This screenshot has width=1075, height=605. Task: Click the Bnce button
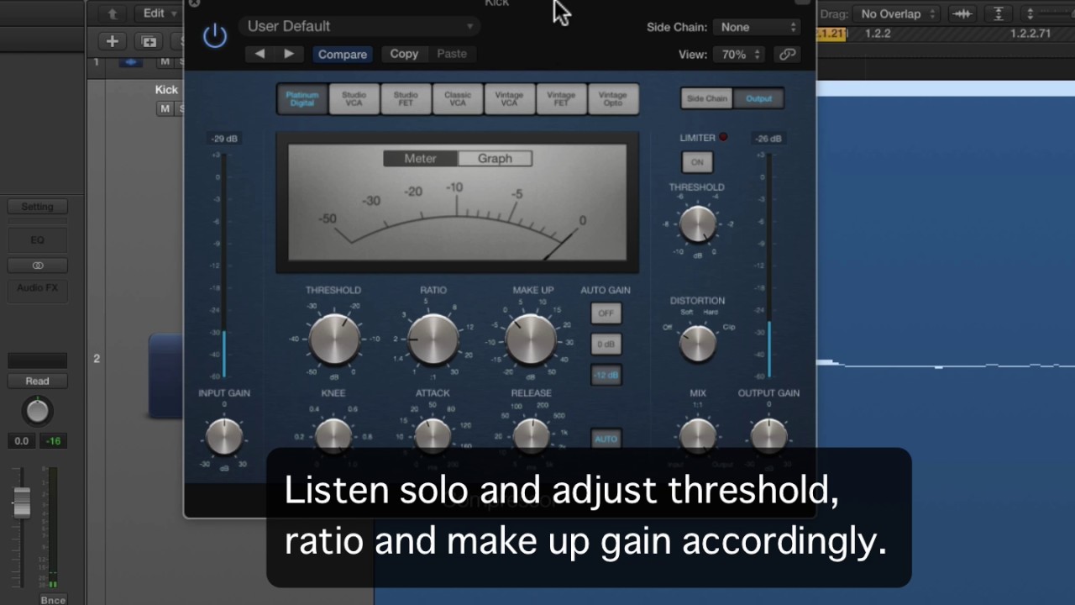click(x=53, y=599)
